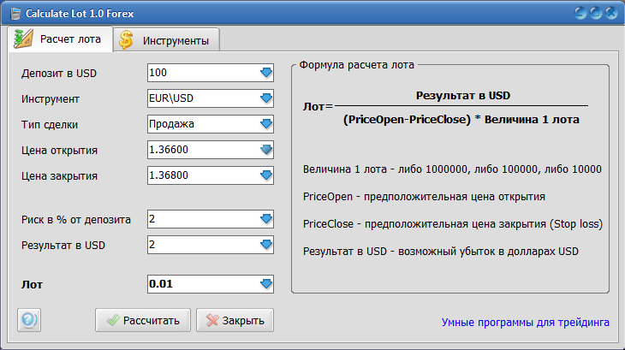The image size is (625, 350).
Task: Open the Умные программы для трейдинга link
Action: coord(525,322)
